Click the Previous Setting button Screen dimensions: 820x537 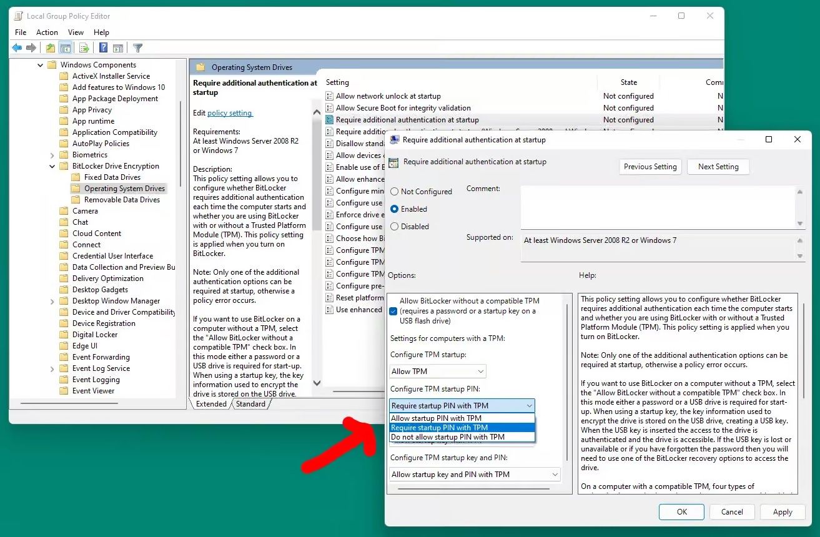650,167
